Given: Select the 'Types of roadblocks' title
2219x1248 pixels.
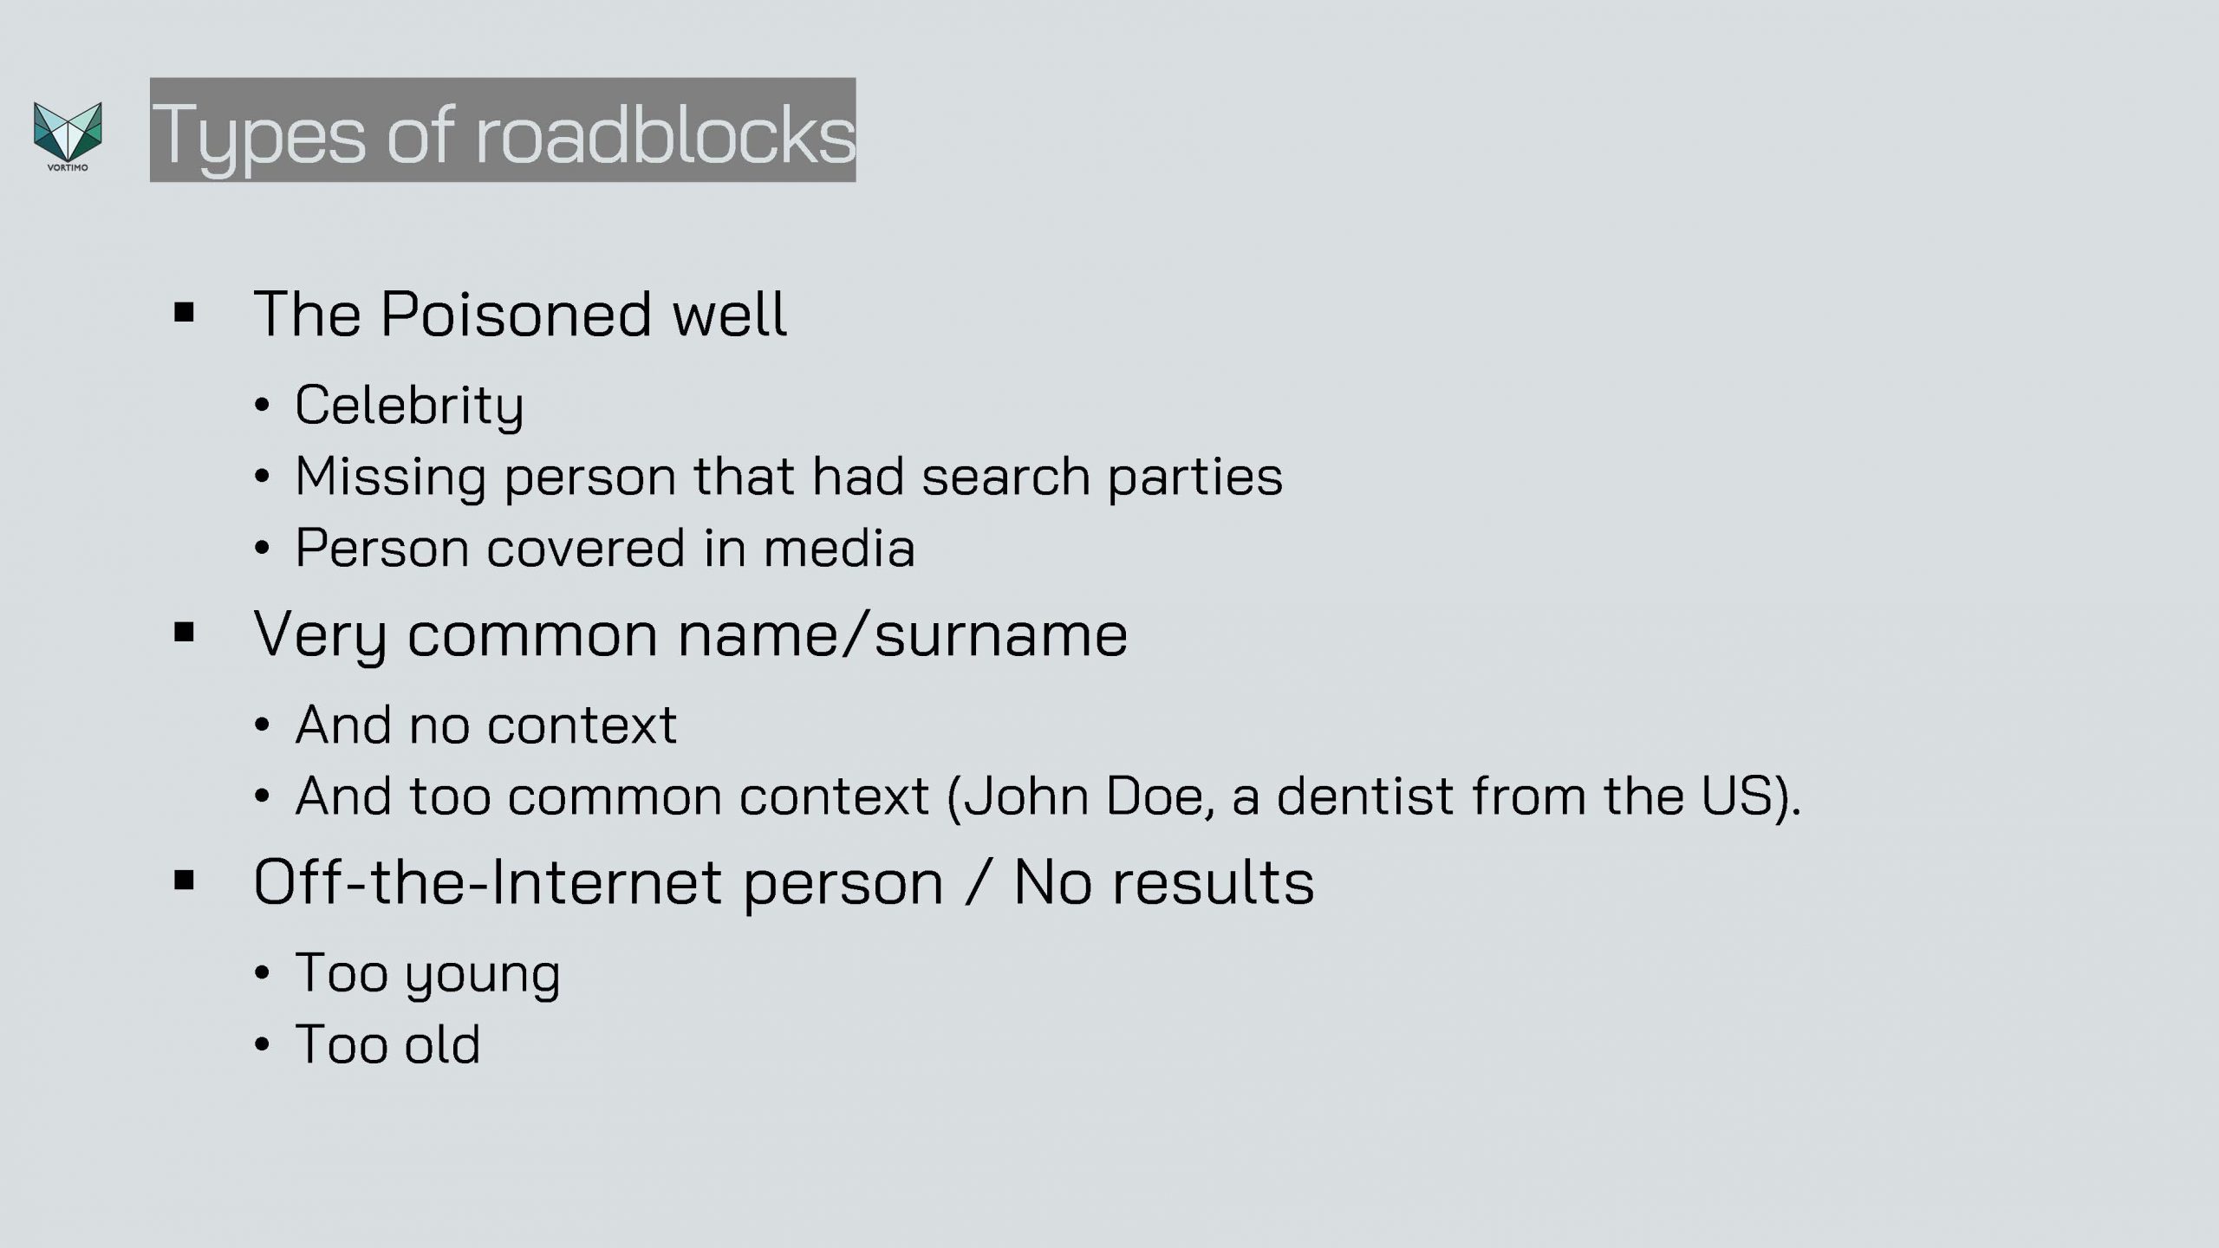Looking at the screenshot, I should pos(503,130).
